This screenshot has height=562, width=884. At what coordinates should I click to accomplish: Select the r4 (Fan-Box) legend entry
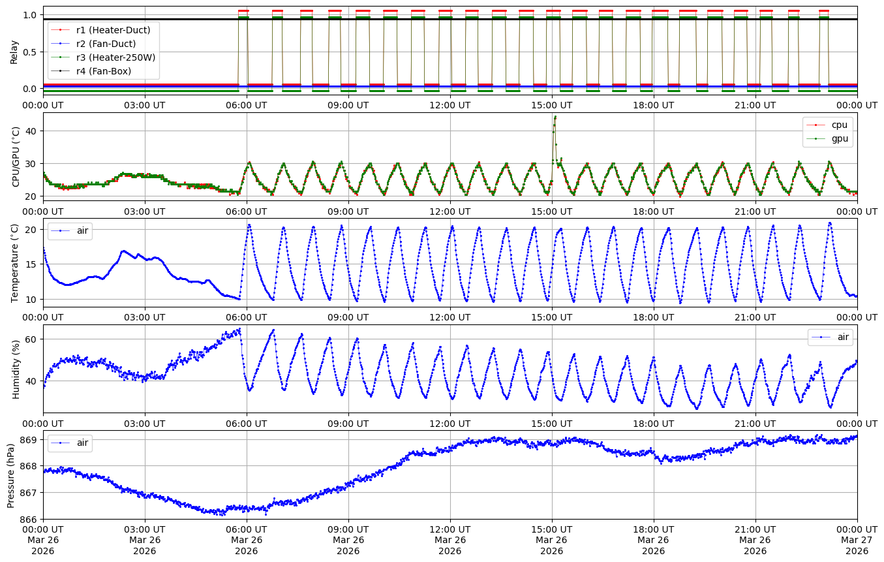[x=103, y=70]
